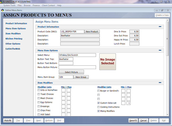Click the Button Text Bottom field

click(x=66, y=63)
